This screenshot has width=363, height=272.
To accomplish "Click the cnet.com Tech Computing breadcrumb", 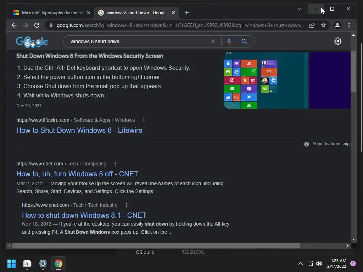I will pyautogui.click(x=61, y=164).
